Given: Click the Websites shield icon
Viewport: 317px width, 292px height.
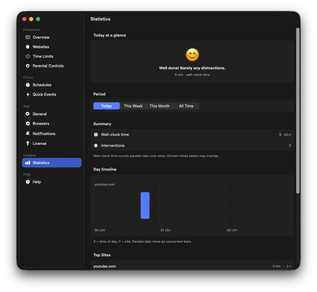Looking at the screenshot, I should 28,47.
